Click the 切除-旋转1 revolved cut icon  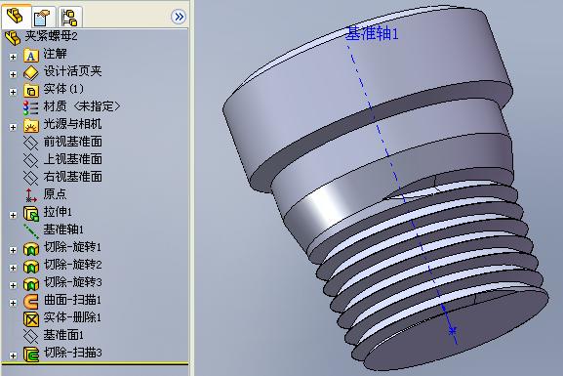31,248
